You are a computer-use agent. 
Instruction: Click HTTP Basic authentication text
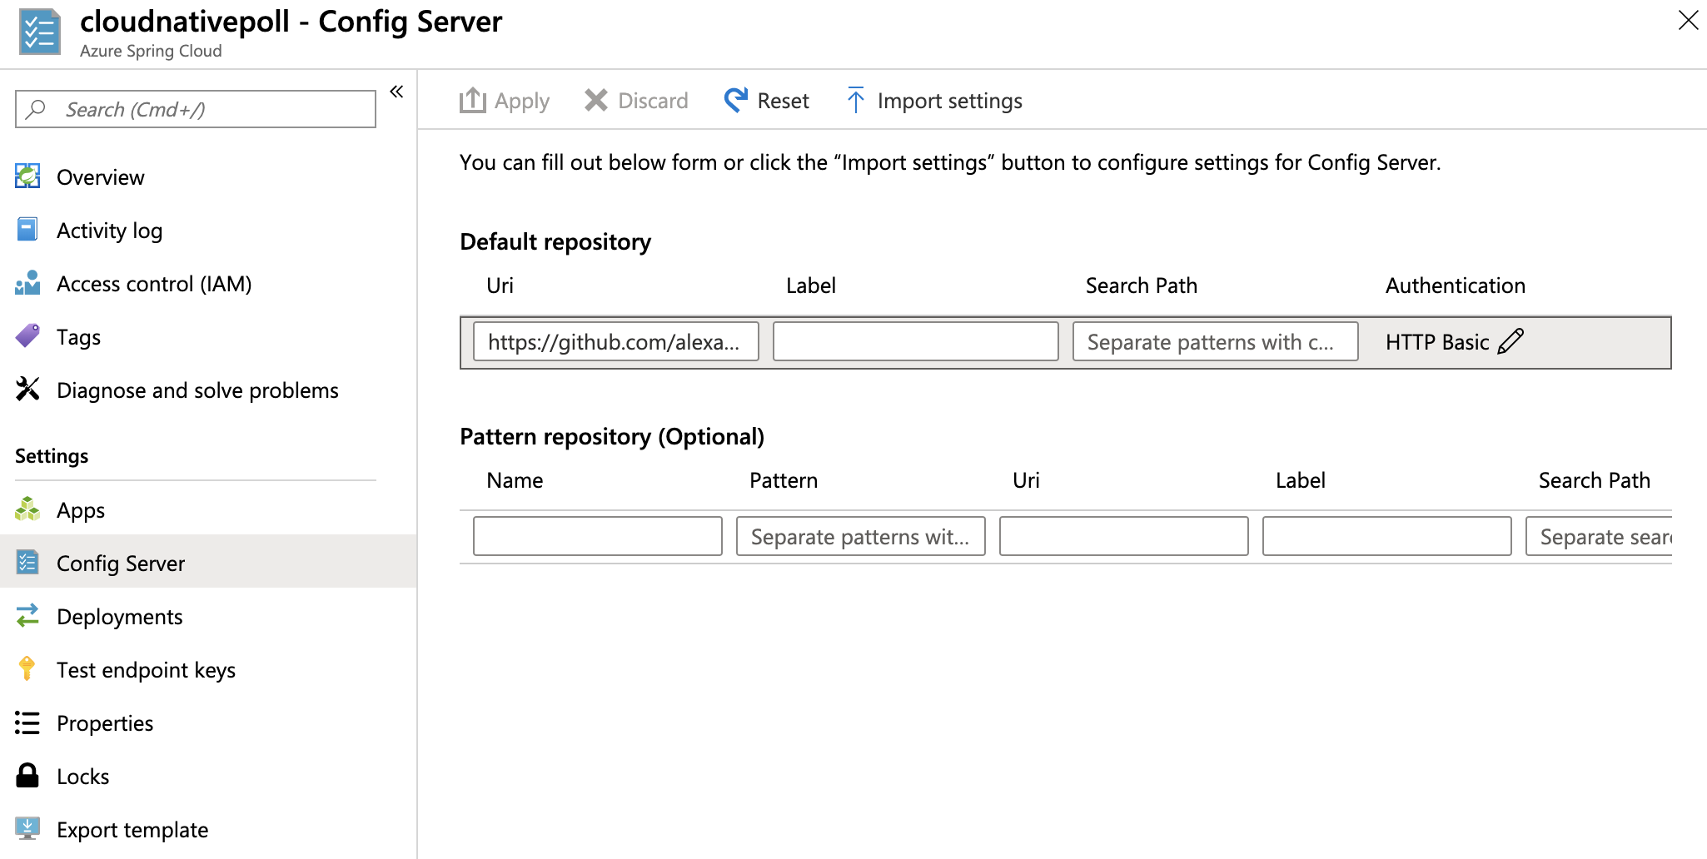coord(1437,342)
